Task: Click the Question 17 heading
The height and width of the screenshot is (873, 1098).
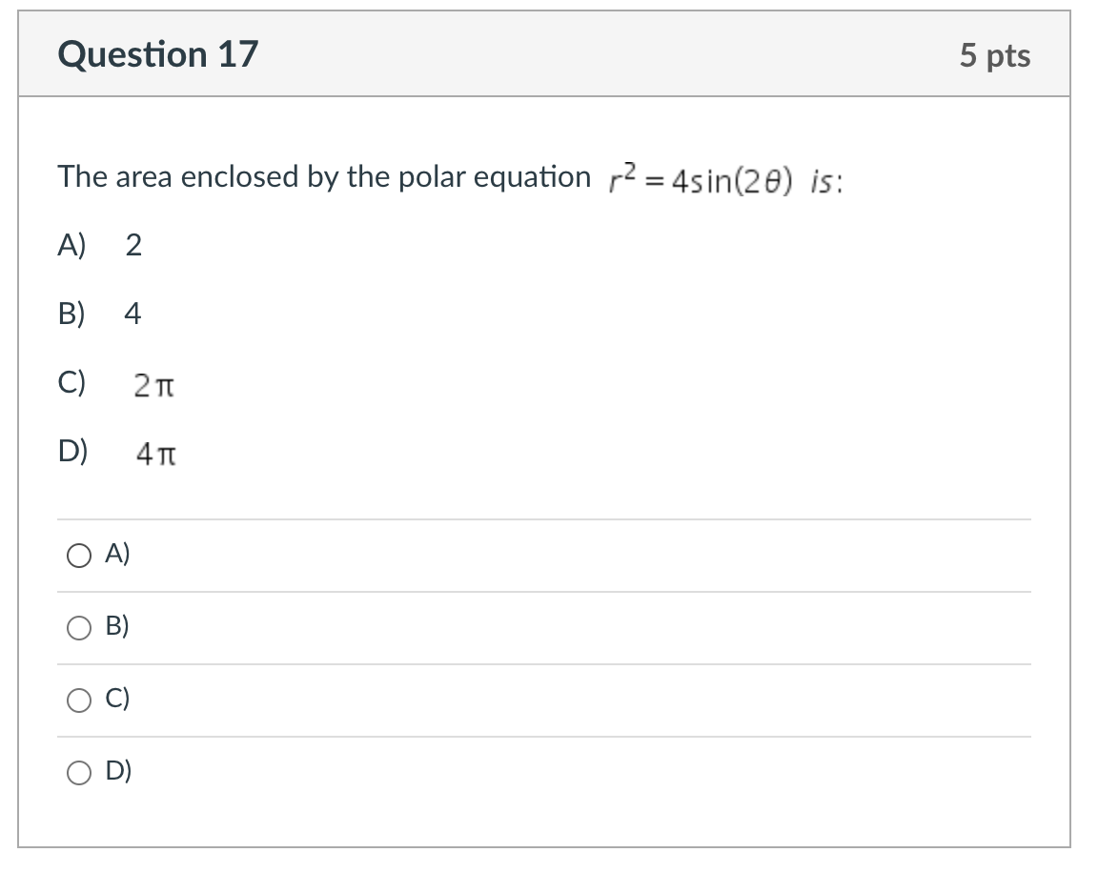Action: click(x=157, y=54)
